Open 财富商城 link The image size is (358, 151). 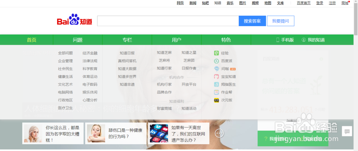(164, 109)
